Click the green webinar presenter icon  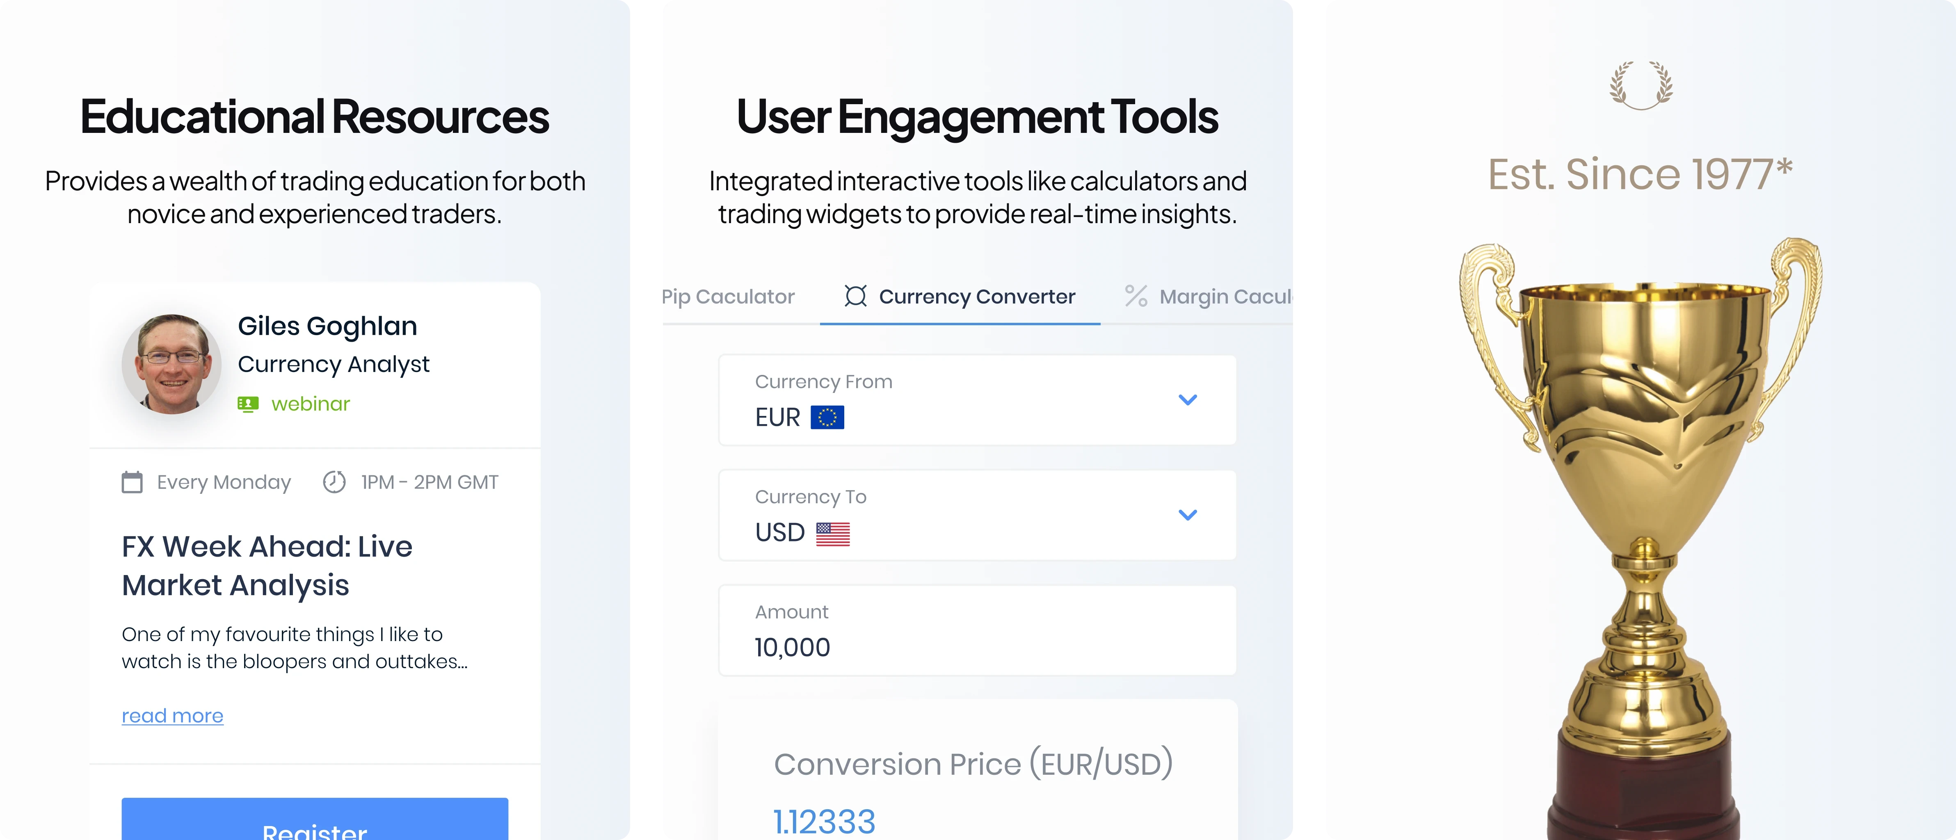pos(248,404)
